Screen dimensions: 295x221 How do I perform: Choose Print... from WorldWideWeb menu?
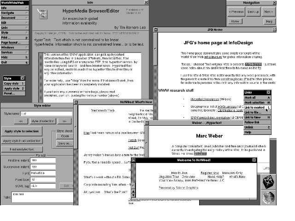pyautogui.click(x=14, y=38)
